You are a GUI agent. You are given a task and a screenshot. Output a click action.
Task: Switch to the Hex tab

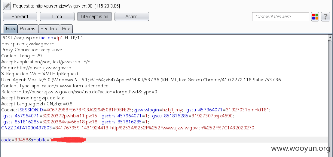click(66, 29)
